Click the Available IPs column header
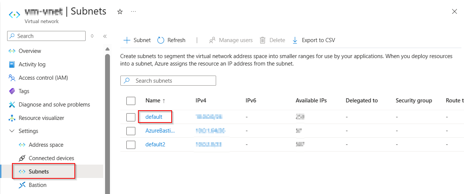 click(x=311, y=101)
